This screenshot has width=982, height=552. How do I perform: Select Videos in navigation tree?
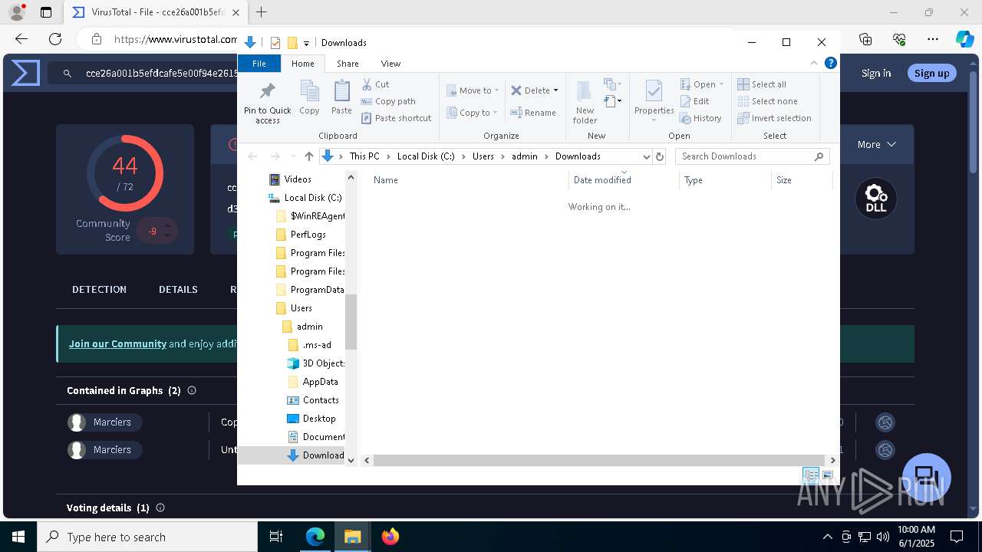(298, 179)
